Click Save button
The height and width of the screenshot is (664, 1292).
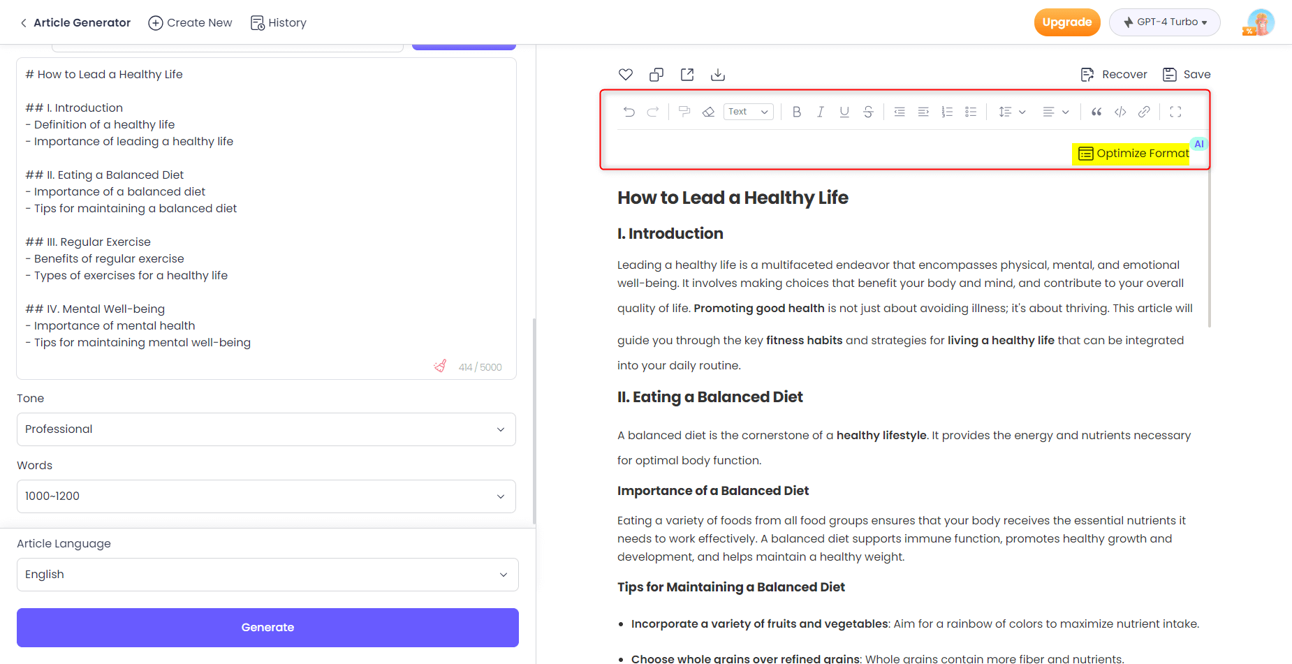(1187, 75)
